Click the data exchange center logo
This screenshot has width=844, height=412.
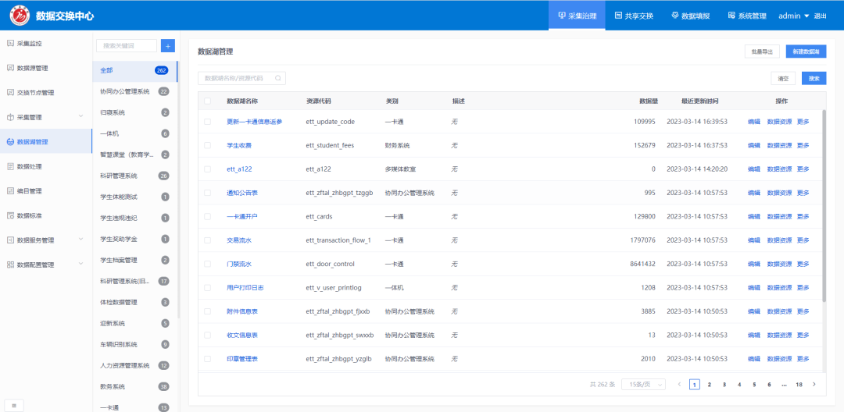click(x=20, y=16)
